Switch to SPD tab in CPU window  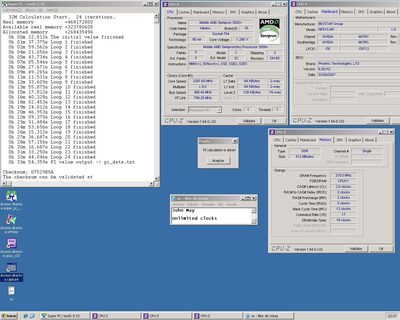[x=233, y=12]
